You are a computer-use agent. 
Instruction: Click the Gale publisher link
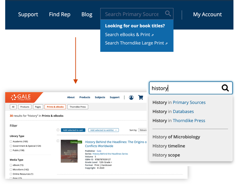(99, 151)
